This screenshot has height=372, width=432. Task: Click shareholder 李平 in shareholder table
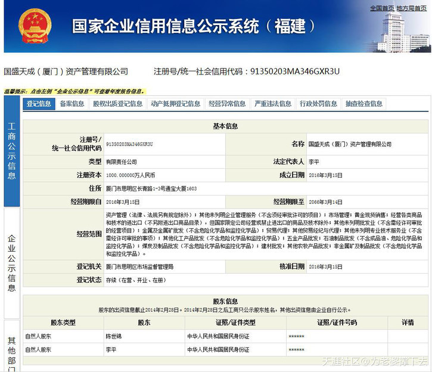point(111,349)
